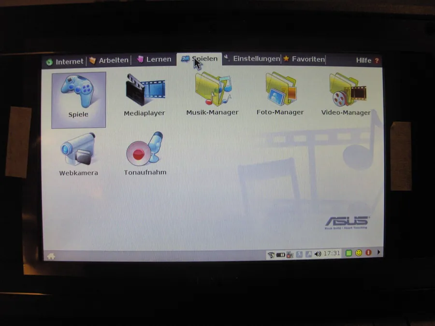Screen dimensions: 435x326
Task: Start the Webkamera application
Action: click(x=78, y=154)
